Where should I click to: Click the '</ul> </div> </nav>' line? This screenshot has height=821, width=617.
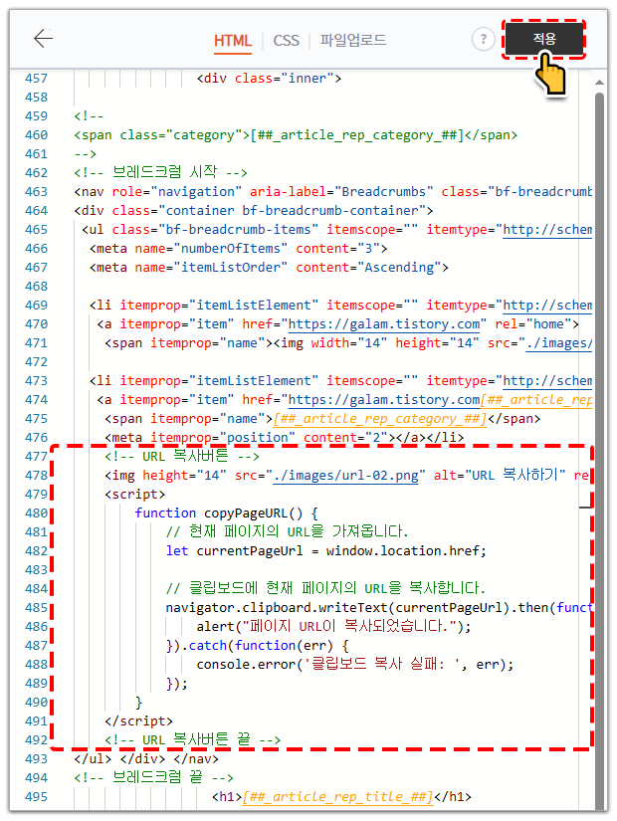(146, 758)
